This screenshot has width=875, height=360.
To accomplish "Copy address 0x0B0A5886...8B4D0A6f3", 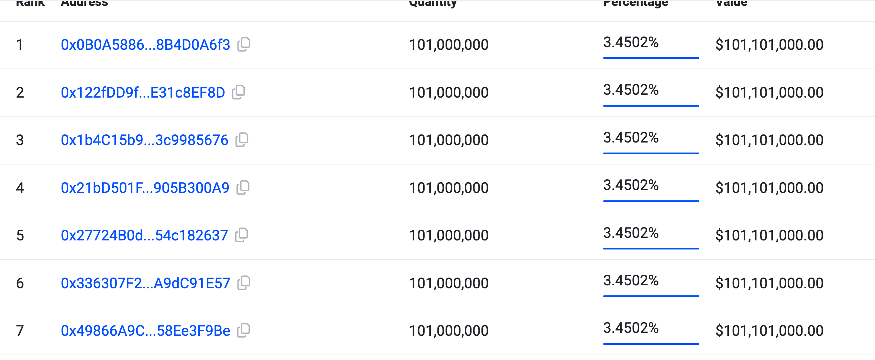I will 244,45.
